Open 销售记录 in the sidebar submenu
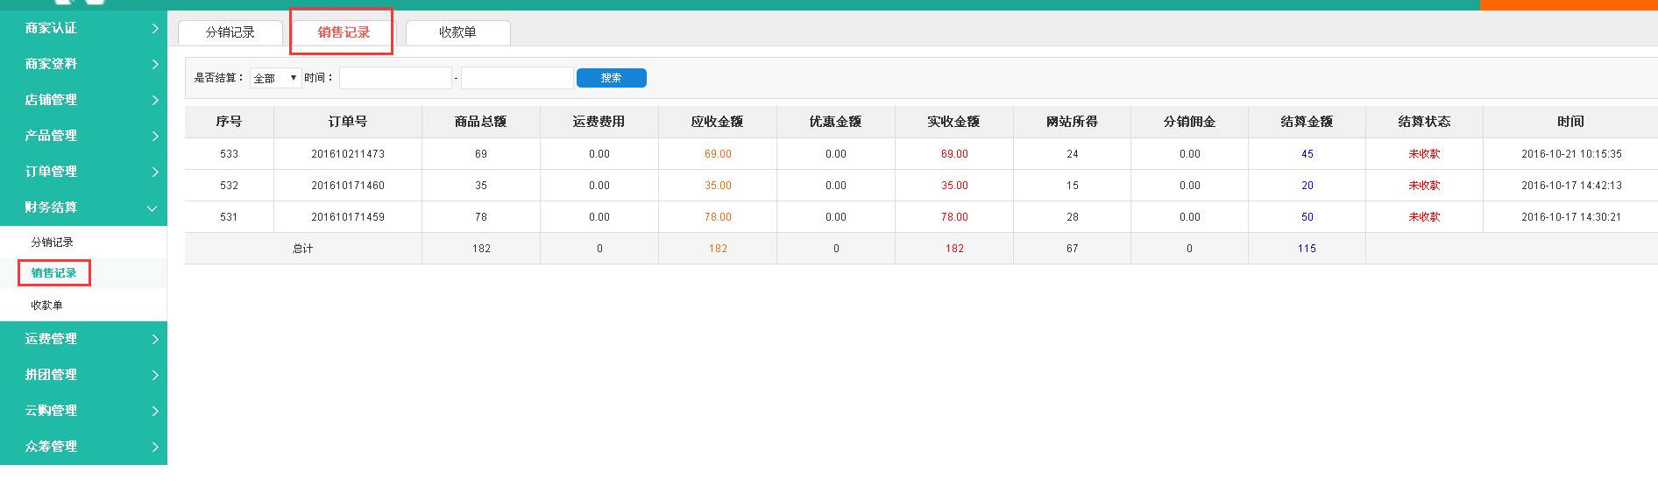The image size is (1658, 500). 54,273
